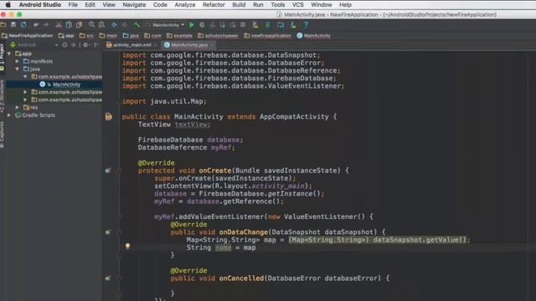Collapse the app module tree node
This screenshot has height=301, width=536.
pyautogui.click(x=9, y=54)
